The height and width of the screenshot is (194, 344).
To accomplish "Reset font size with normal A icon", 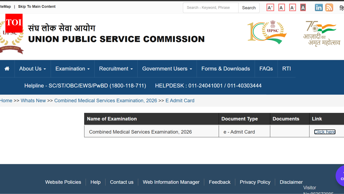I will click(x=281, y=8).
